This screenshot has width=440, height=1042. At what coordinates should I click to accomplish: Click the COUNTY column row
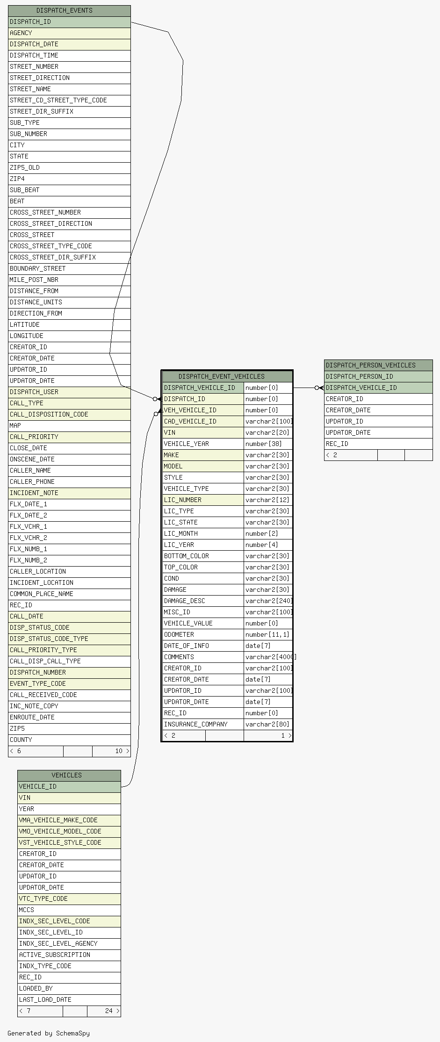click(x=69, y=740)
